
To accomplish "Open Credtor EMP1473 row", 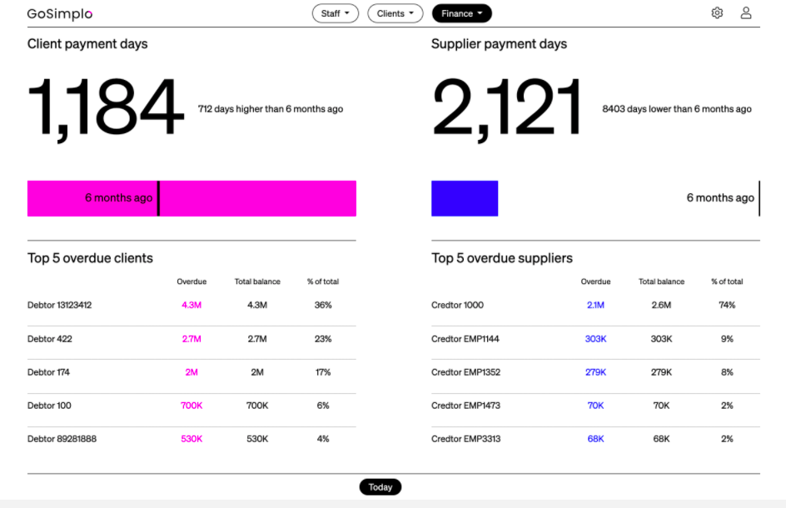I will (x=595, y=406).
